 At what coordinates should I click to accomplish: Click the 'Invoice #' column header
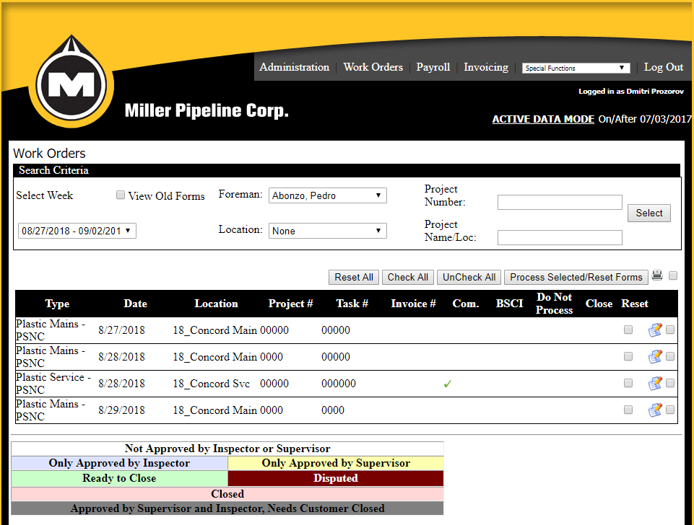[413, 304]
